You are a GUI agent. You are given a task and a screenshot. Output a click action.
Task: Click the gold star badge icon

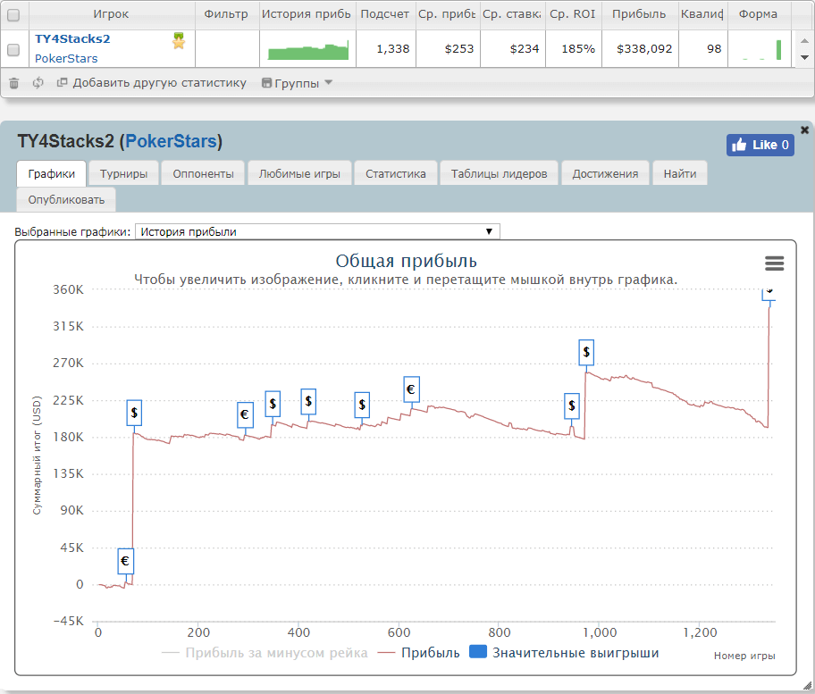tap(179, 41)
